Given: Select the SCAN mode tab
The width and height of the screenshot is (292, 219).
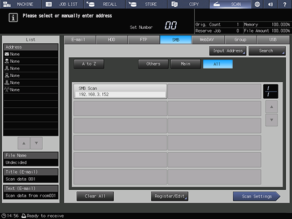Looking at the screenshot, I should (x=230, y=4).
